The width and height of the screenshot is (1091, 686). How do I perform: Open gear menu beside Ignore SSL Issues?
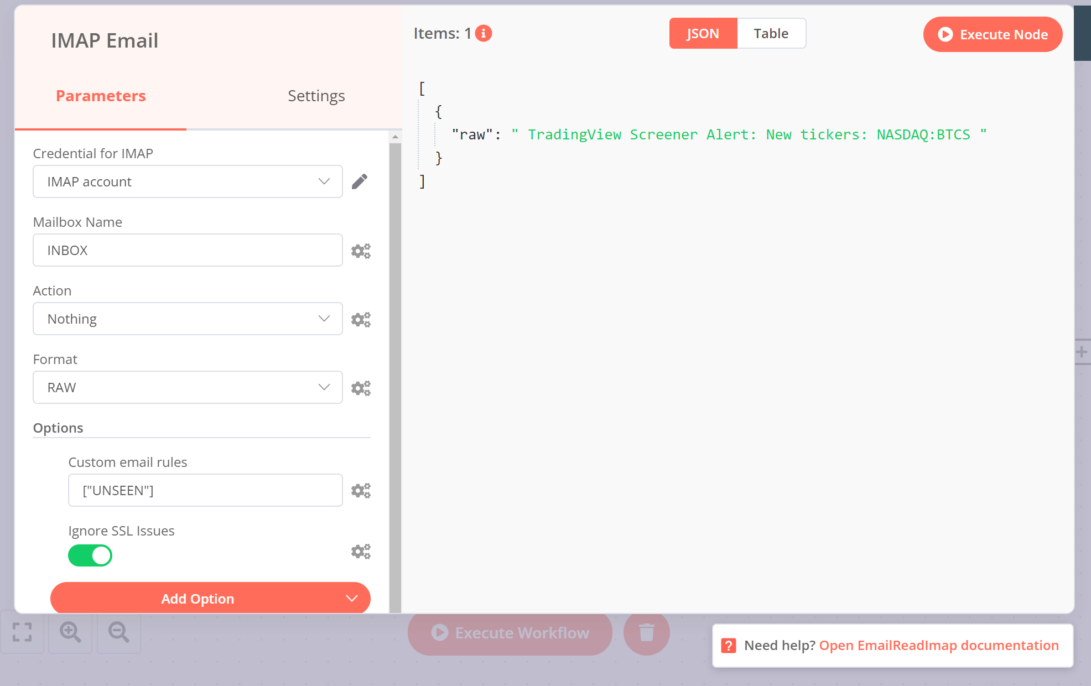click(x=361, y=551)
